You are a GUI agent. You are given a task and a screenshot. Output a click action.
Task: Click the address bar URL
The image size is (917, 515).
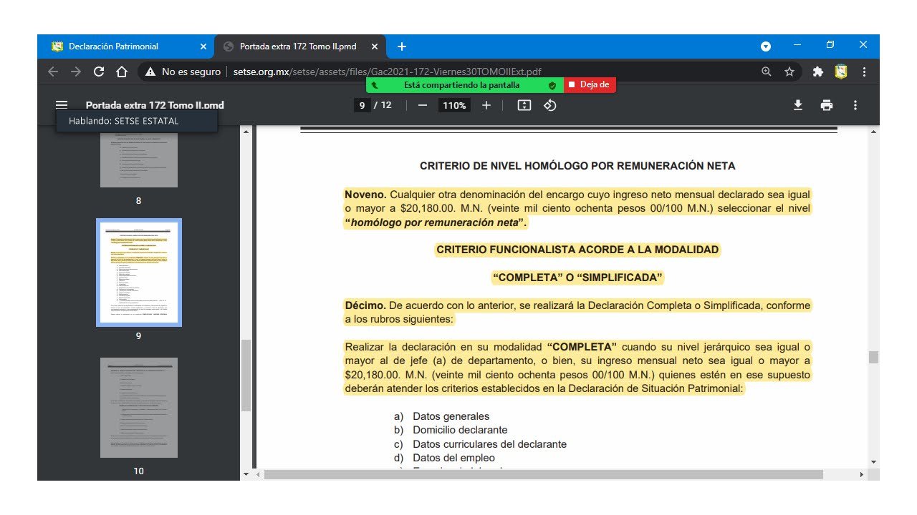click(387, 72)
